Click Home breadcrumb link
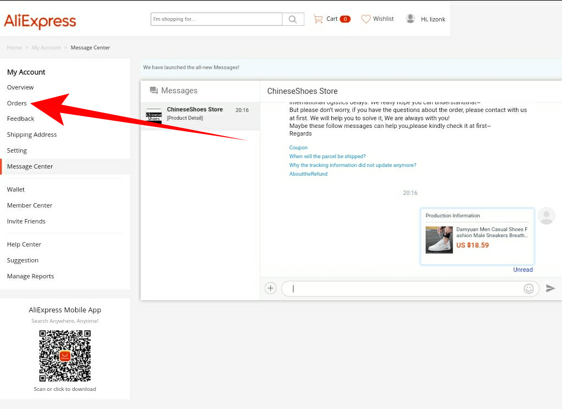 (14, 48)
